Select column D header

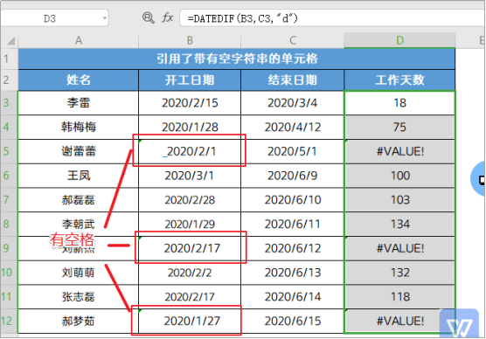[399, 40]
